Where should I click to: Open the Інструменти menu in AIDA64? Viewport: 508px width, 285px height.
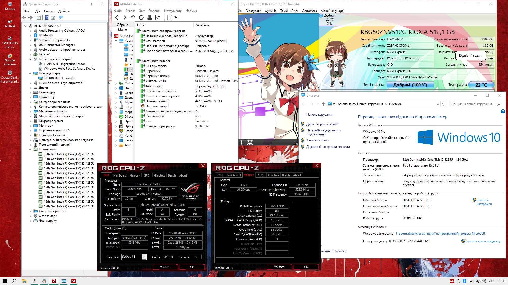173,11
